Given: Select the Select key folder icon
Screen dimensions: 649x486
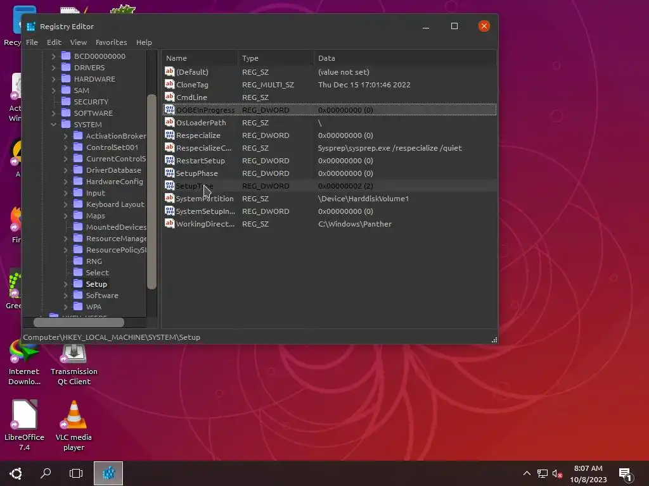Looking at the screenshot, I should point(78,272).
